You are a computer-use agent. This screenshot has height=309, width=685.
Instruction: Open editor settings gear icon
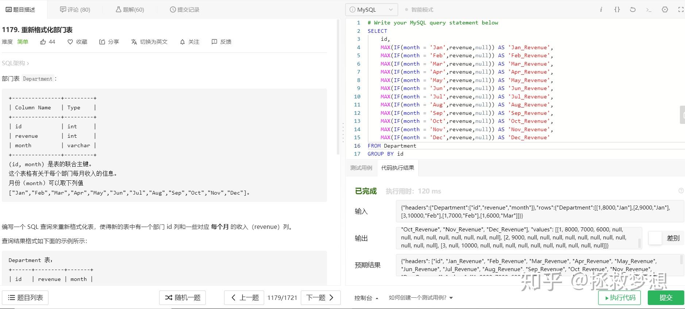pos(665,9)
